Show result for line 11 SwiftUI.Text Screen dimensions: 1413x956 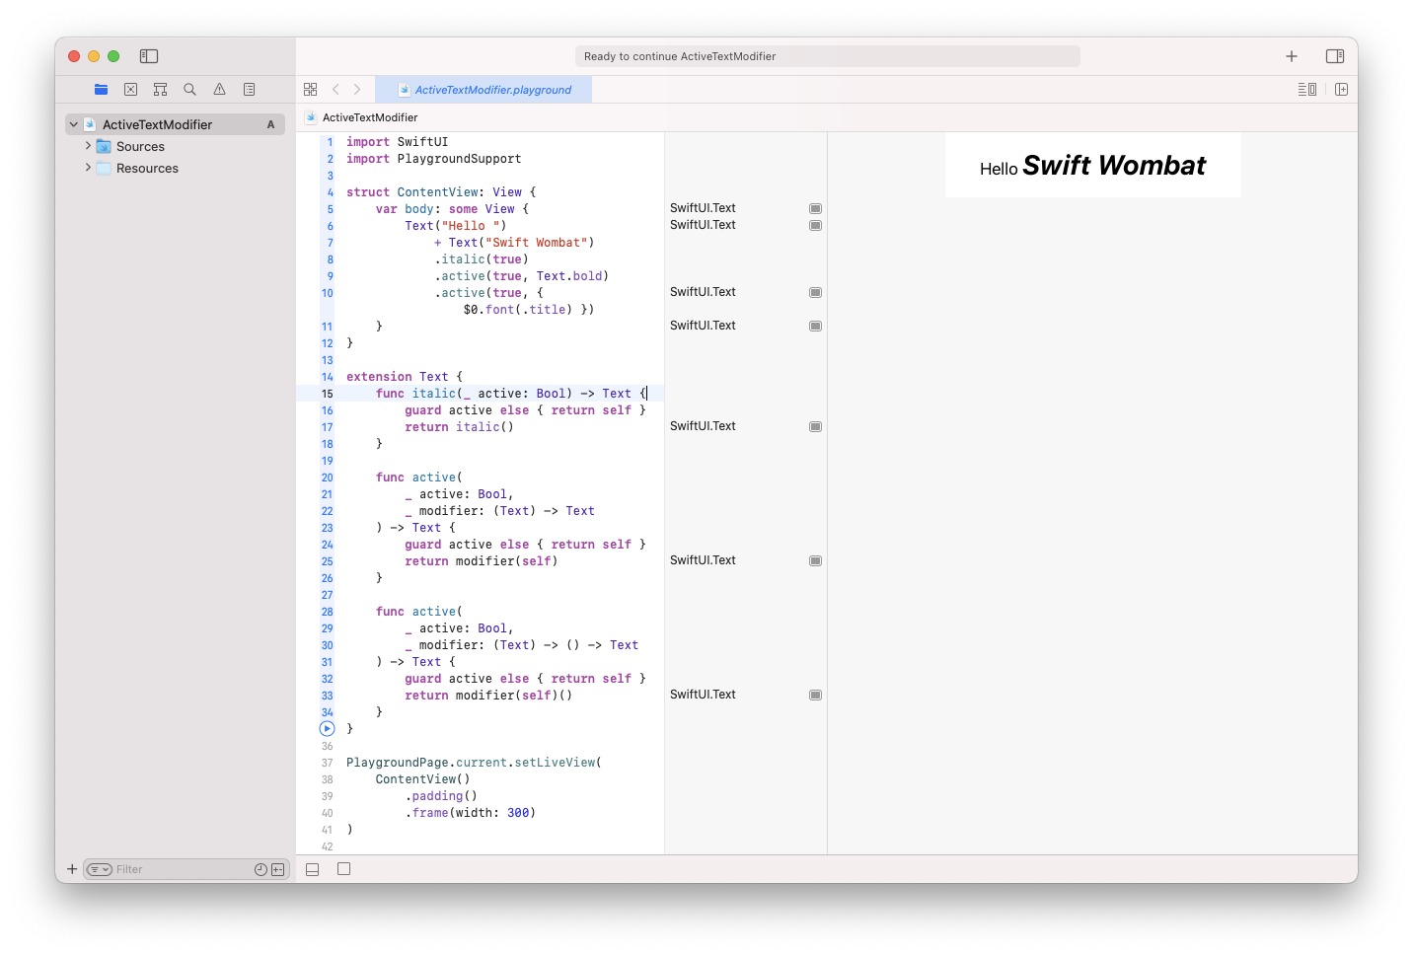pos(815,326)
